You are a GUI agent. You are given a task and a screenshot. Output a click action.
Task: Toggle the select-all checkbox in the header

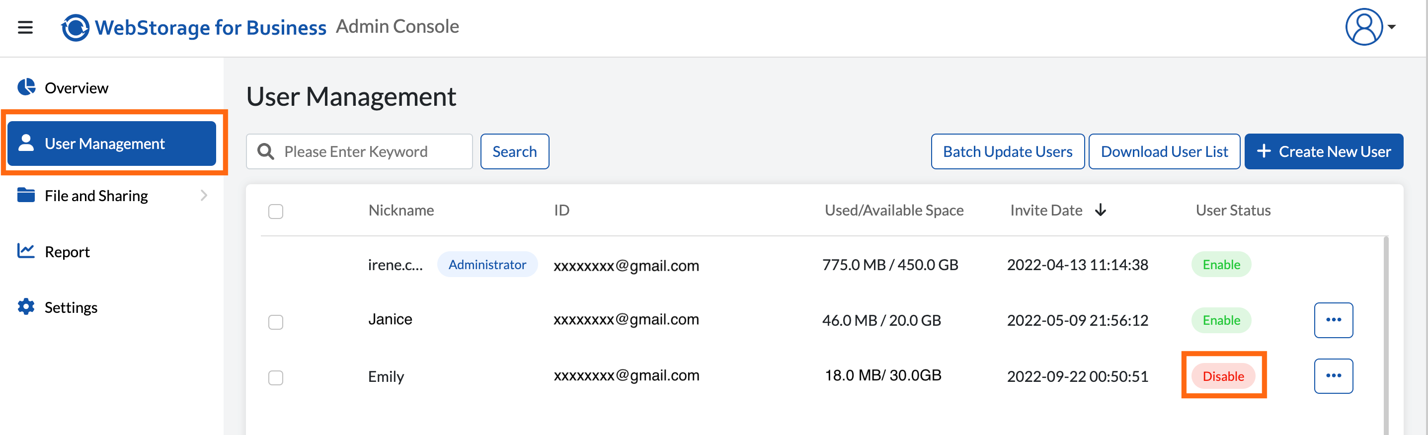click(275, 211)
